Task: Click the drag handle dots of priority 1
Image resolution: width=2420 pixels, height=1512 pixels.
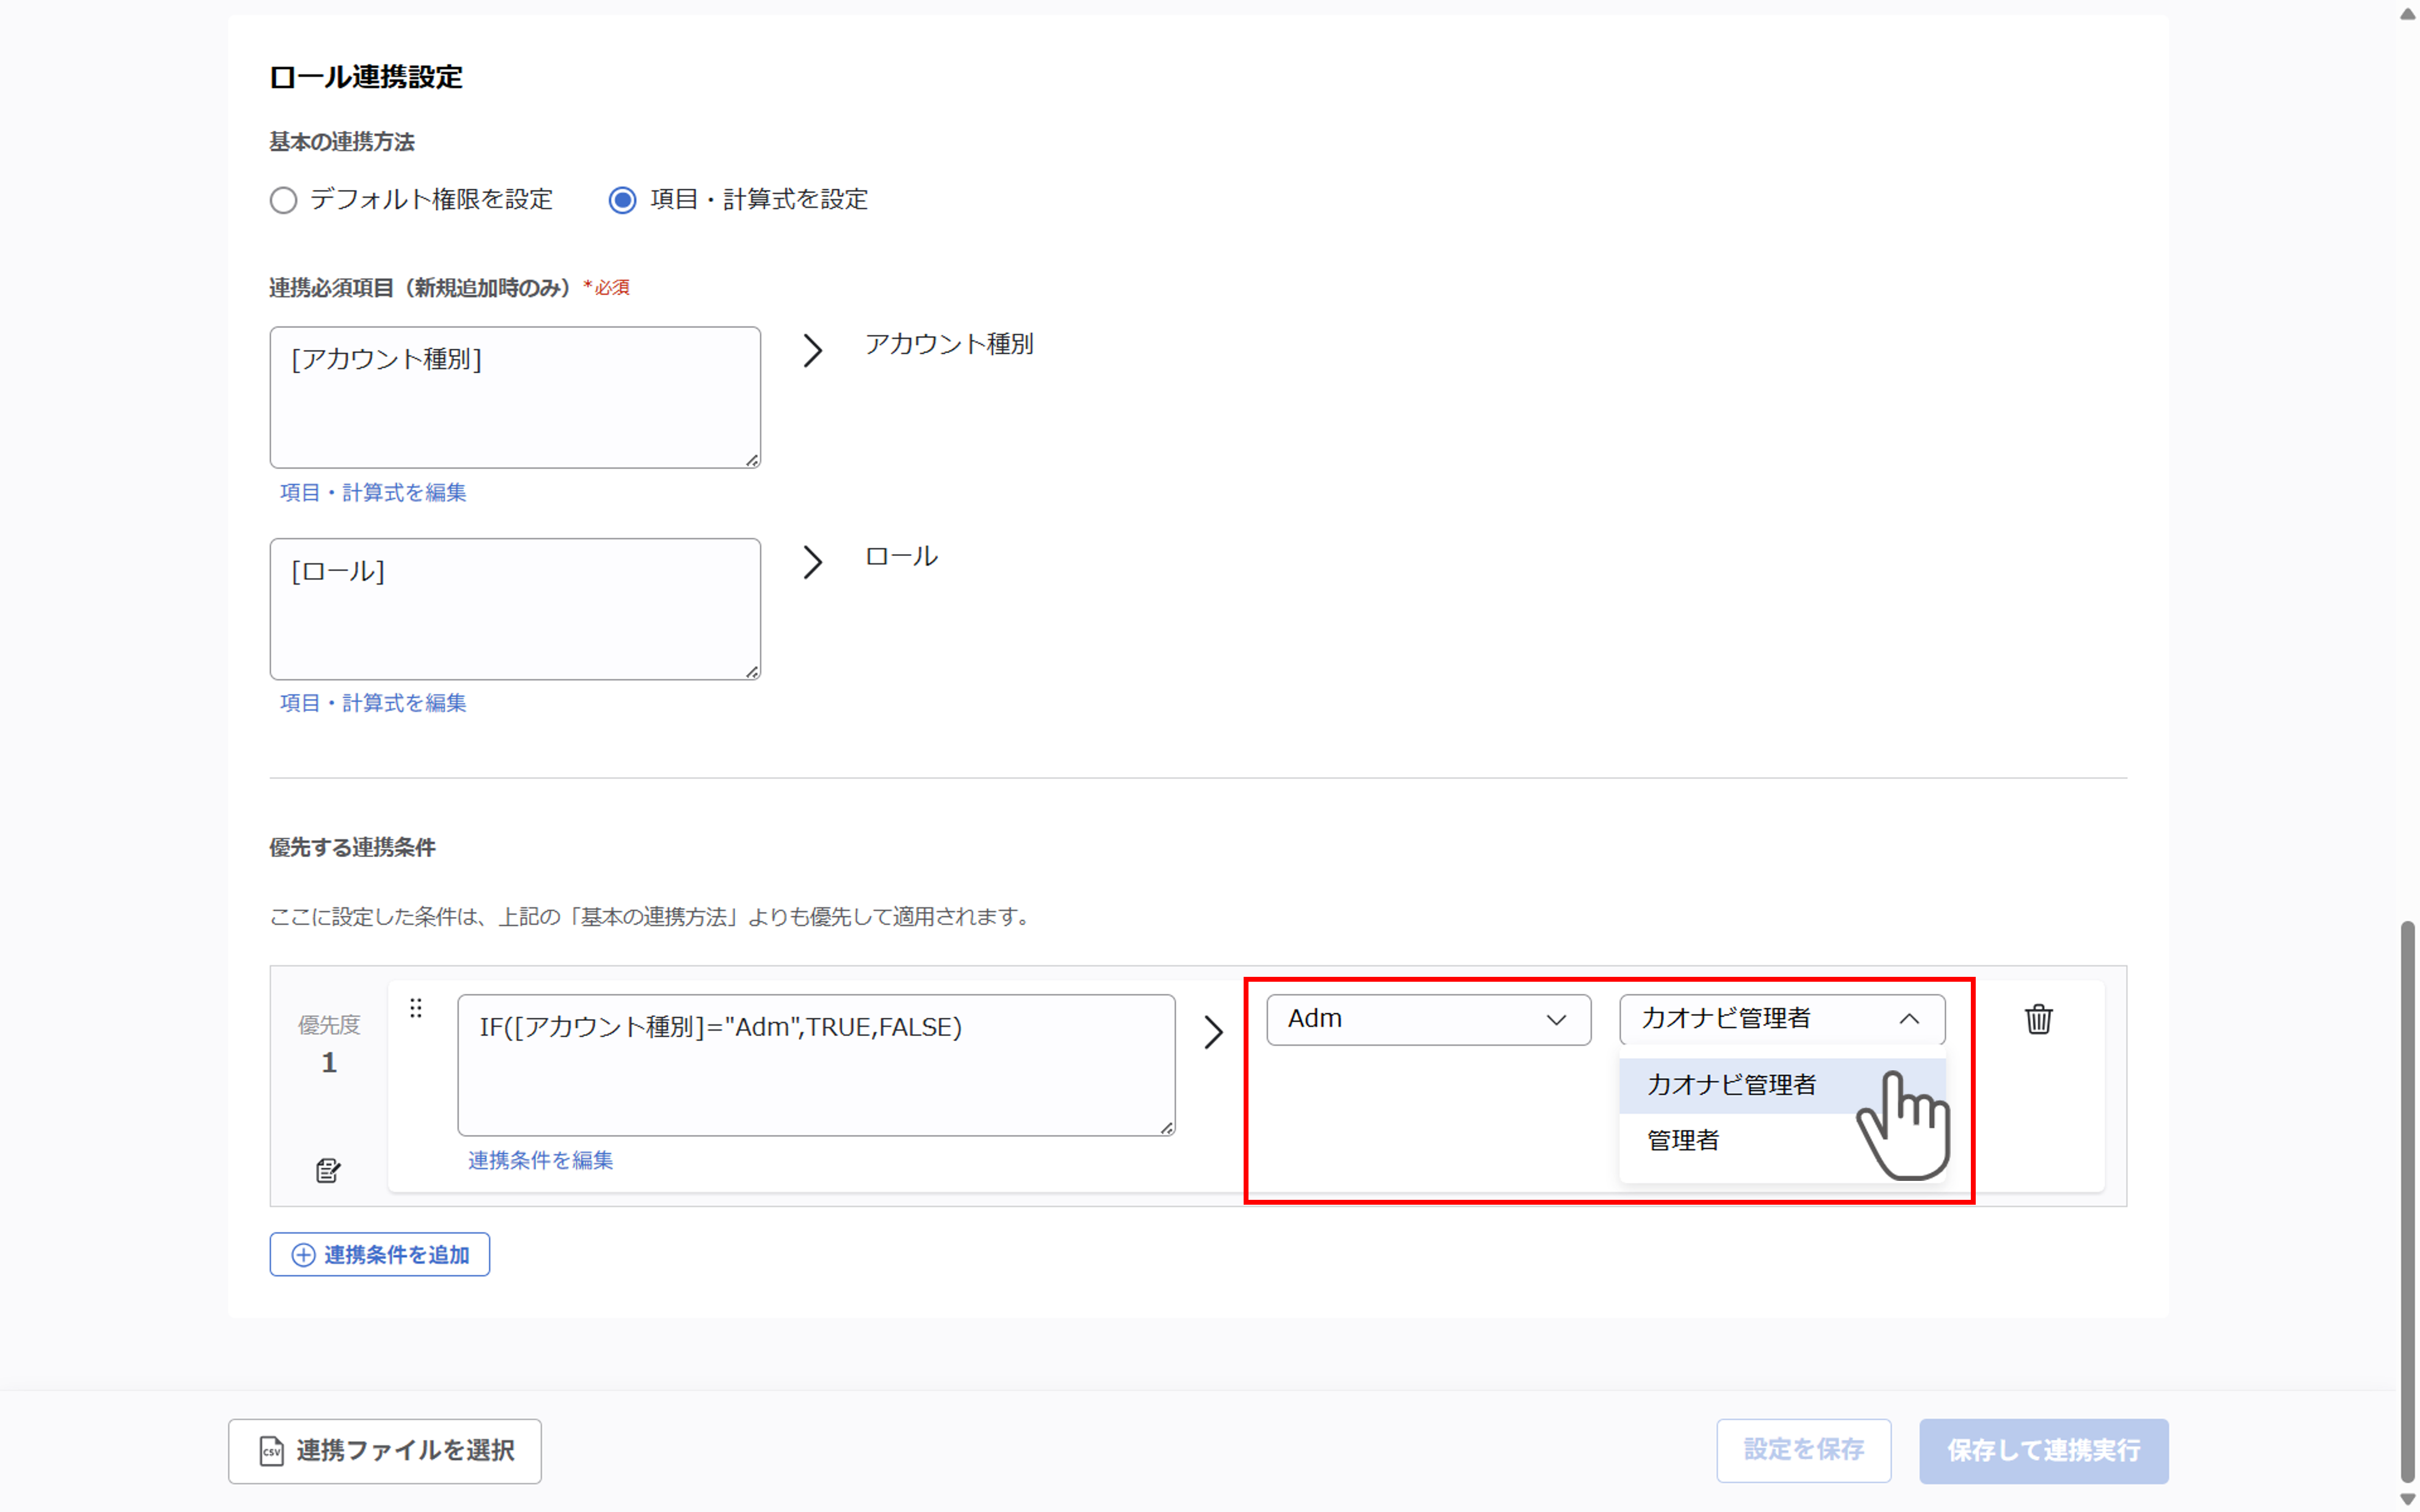Action: point(416,1008)
